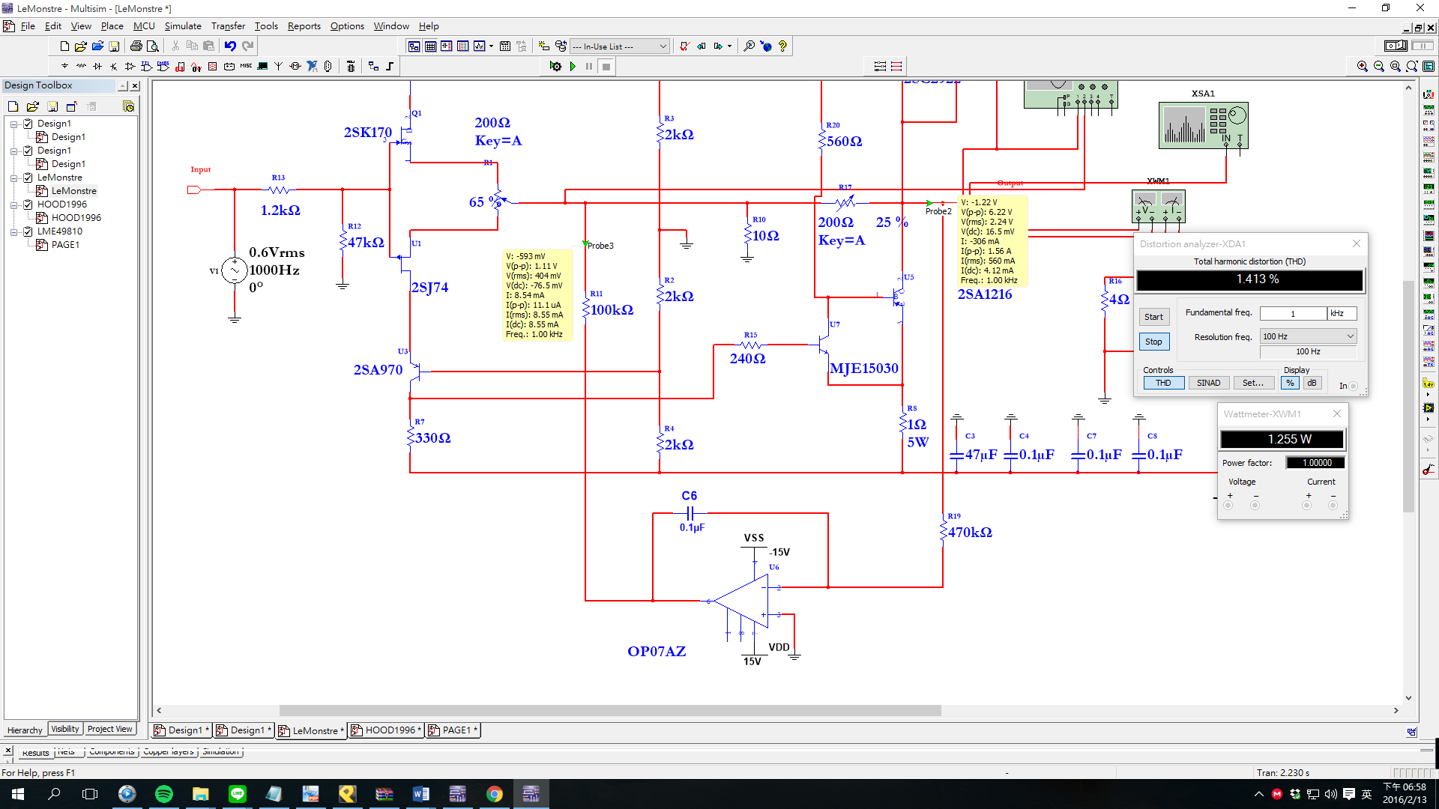1439x809 pixels.
Task: Click the horizontal scrollbar thumb of the schematic
Action: coord(610,710)
